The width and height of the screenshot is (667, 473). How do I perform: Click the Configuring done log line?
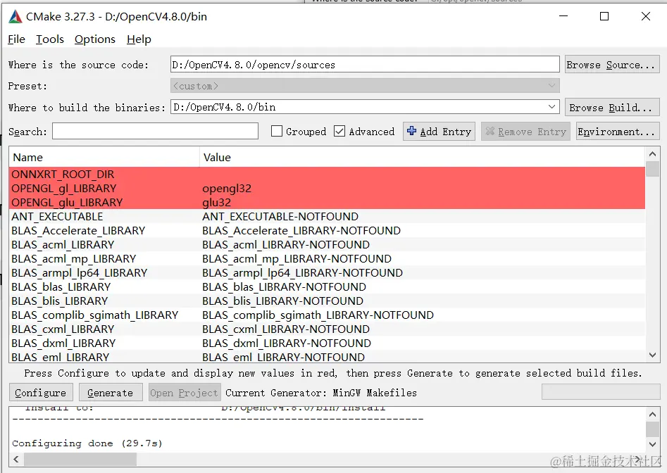click(x=87, y=443)
